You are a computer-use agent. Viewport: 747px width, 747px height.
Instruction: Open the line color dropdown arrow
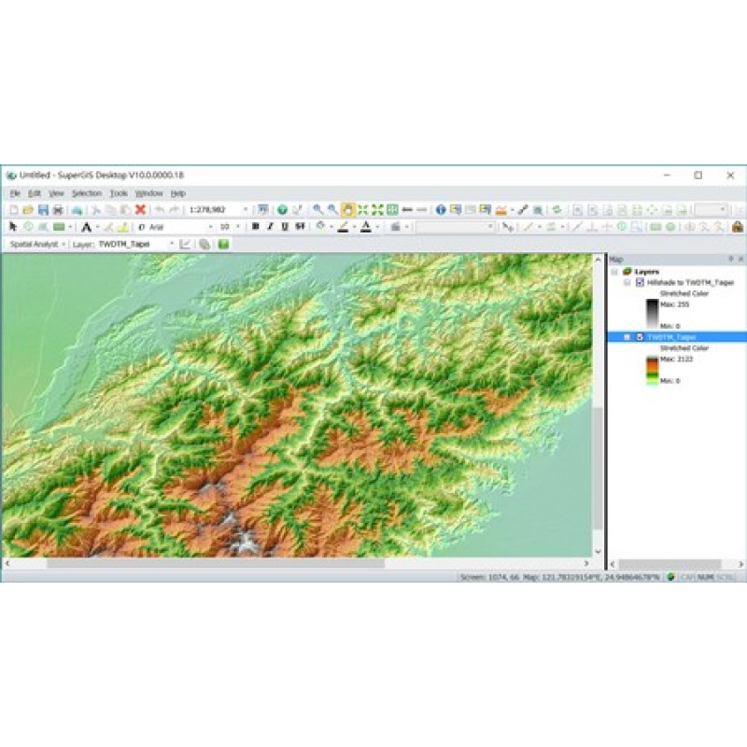tap(354, 227)
